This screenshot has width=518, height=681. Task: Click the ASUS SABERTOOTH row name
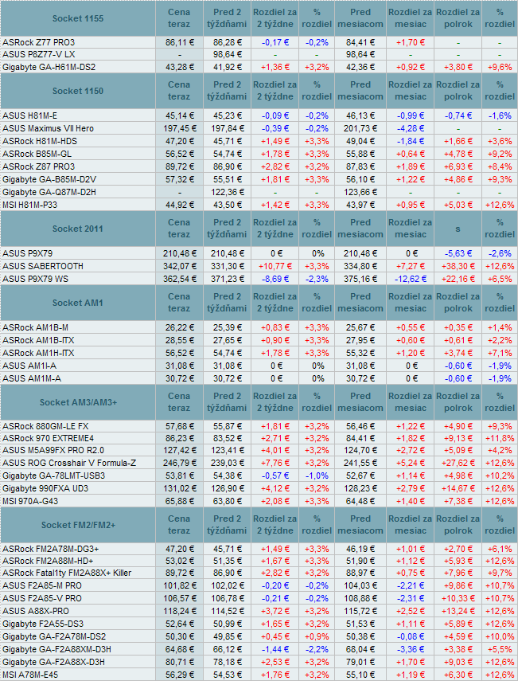pyautogui.click(x=43, y=266)
